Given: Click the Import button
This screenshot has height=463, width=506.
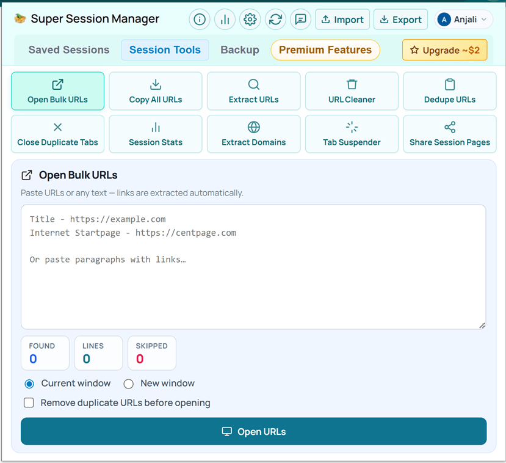Looking at the screenshot, I should (x=342, y=20).
